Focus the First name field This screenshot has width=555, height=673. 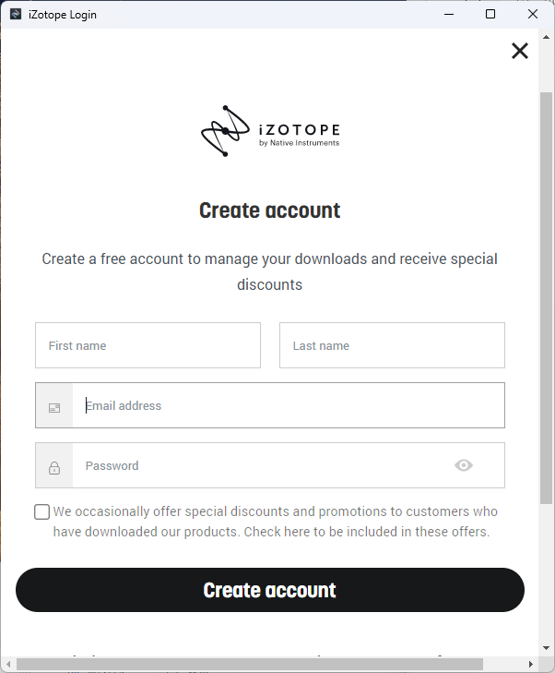[148, 345]
